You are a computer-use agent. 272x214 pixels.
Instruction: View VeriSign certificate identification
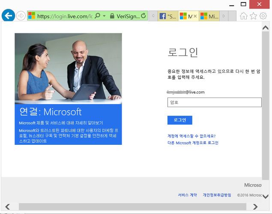(x=128, y=16)
